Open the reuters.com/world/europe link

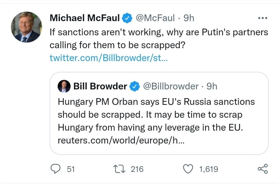[121, 141]
